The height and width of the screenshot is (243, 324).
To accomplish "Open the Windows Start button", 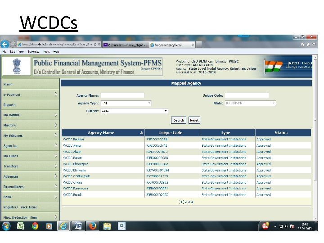I will tap(6, 226).
